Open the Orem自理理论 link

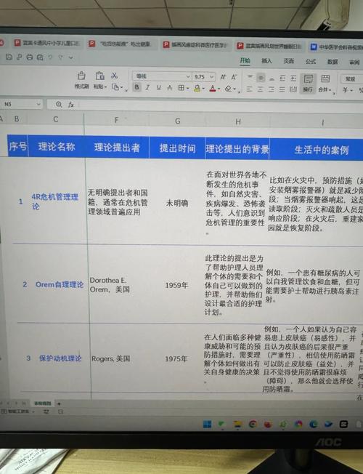click(x=60, y=284)
